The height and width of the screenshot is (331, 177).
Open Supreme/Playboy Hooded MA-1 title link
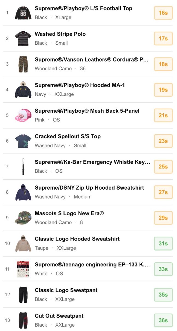[80, 85]
